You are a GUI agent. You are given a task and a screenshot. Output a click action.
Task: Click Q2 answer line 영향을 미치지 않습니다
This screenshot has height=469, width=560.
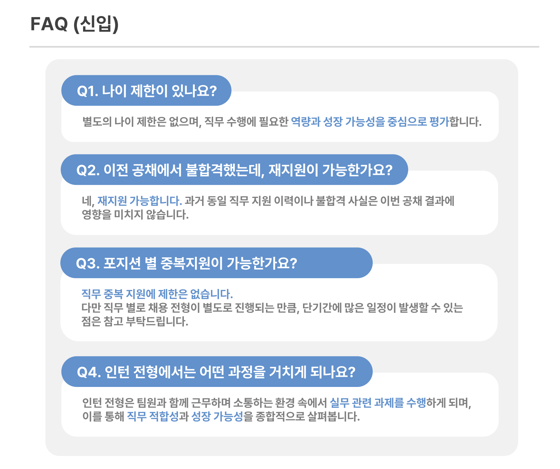tap(135, 214)
